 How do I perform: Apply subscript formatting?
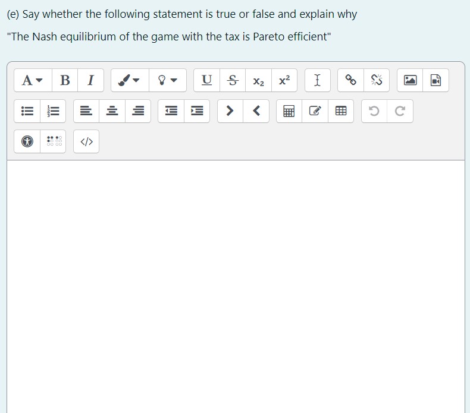coord(258,80)
